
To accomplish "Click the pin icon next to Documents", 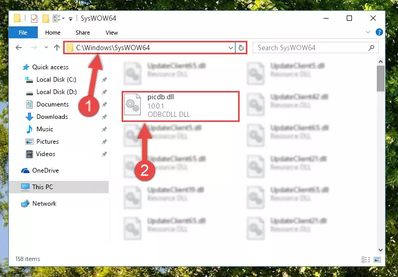I will tap(105, 104).
